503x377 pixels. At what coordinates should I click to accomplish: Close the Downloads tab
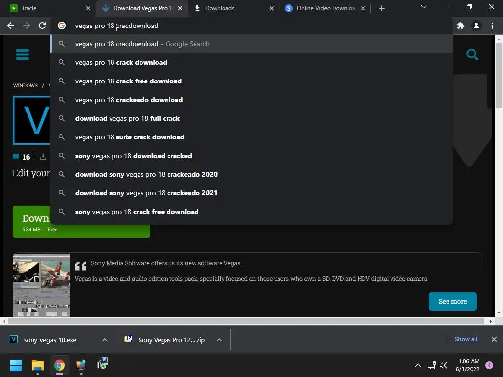coord(272,8)
